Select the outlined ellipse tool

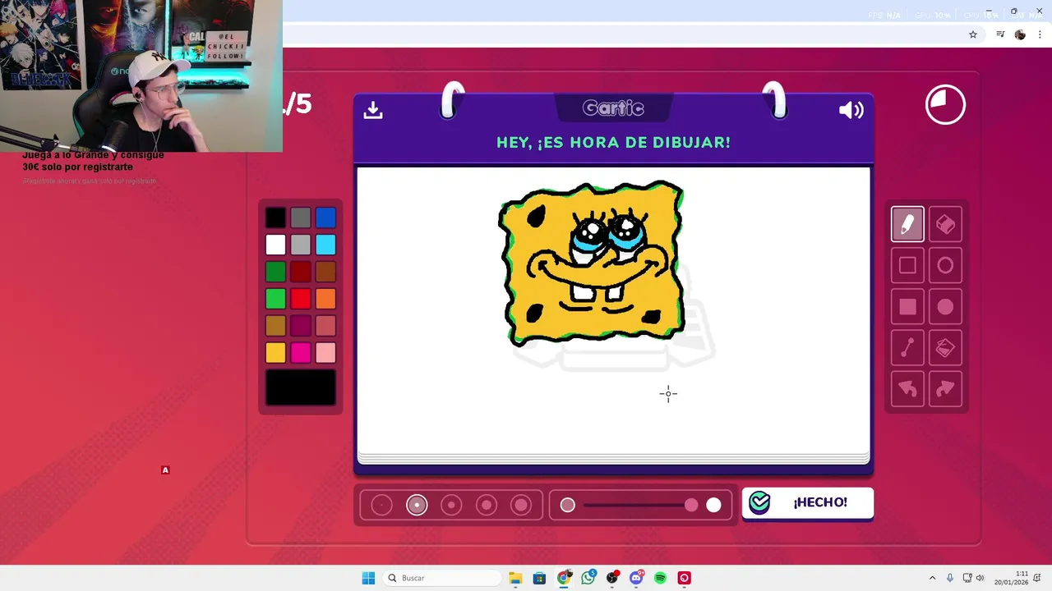click(945, 265)
